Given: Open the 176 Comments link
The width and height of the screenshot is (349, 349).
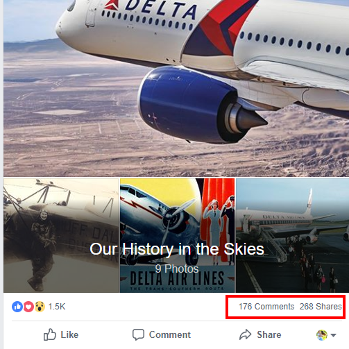Looking at the screenshot, I should [x=266, y=307].
